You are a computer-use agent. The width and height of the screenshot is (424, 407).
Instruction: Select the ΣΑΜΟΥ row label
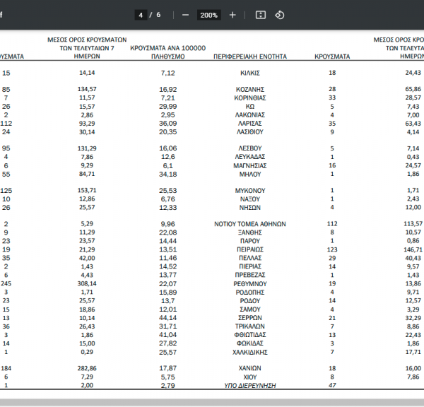(x=250, y=309)
